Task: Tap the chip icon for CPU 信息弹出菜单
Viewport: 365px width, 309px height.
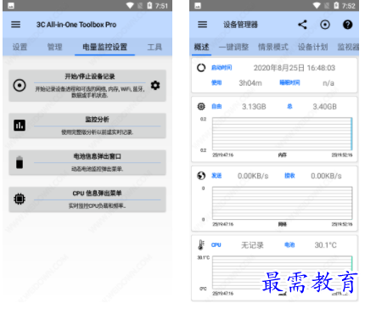Action: pos(20,199)
